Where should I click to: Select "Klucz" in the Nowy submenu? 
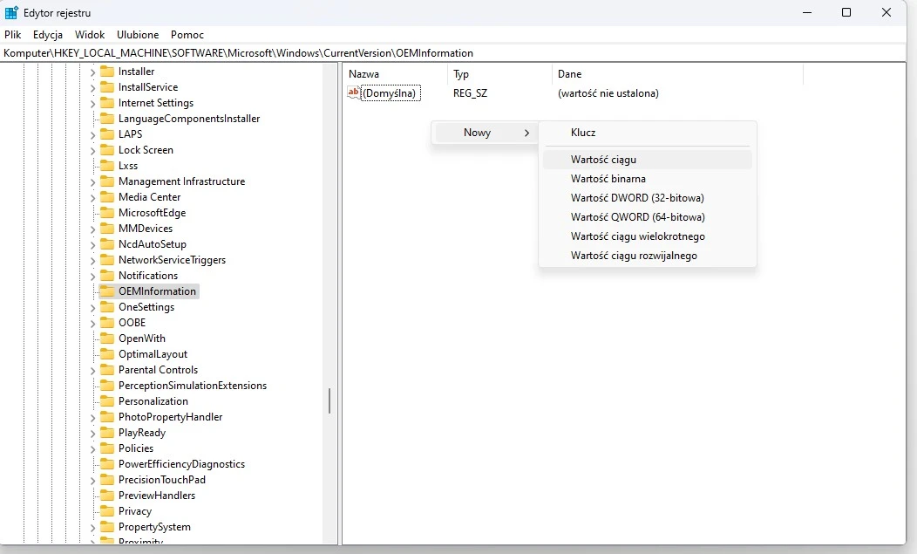pyautogui.click(x=582, y=133)
